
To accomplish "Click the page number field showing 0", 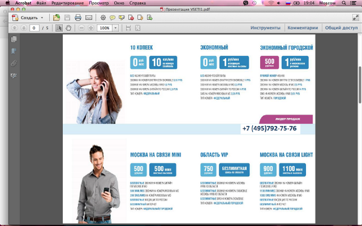I will point(34,28).
